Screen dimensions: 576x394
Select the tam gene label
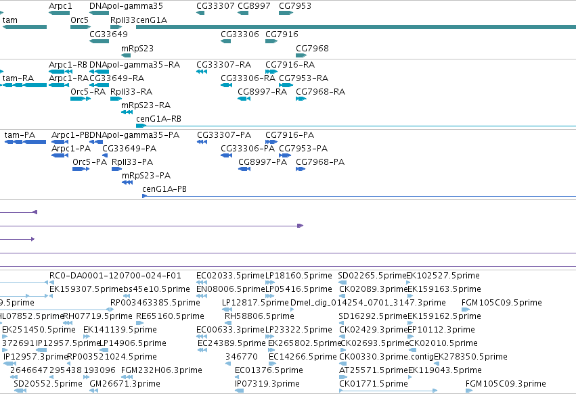click(10, 20)
